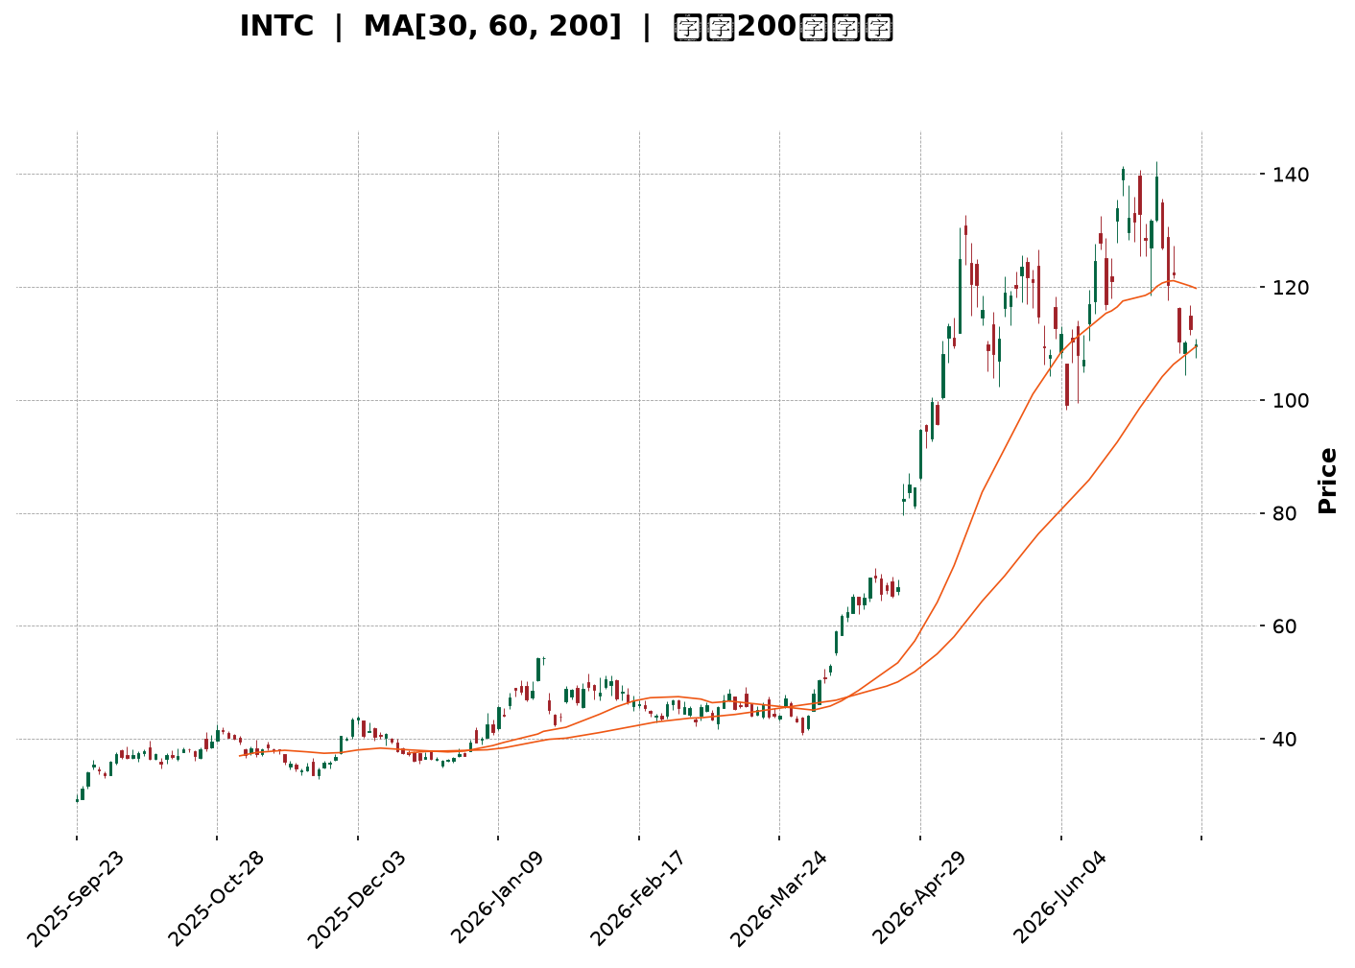Click the 60 price axis value
This screenshot has width=1355, height=968.
pyautogui.click(x=1283, y=626)
